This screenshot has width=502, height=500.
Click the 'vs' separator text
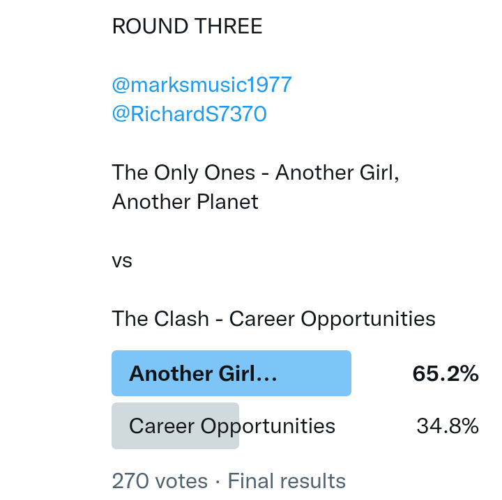click(122, 261)
